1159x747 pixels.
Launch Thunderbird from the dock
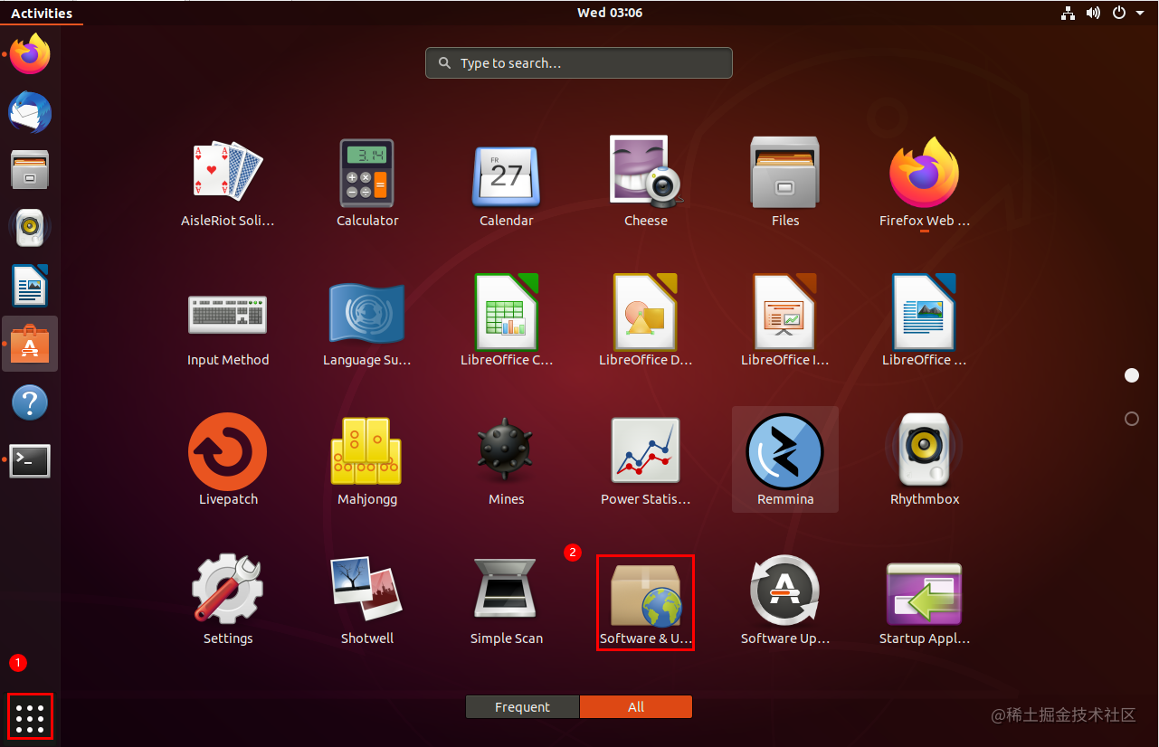[x=30, y=112]
